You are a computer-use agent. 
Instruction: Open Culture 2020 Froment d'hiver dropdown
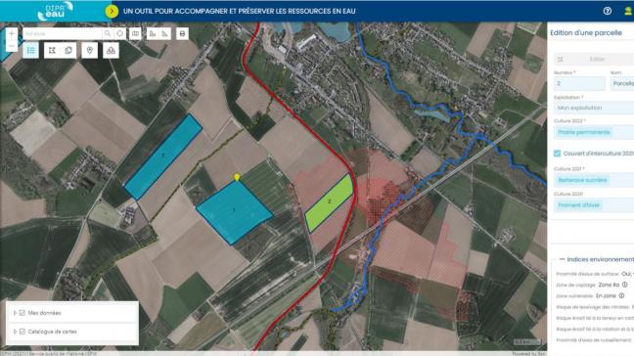tap(594, 204)
